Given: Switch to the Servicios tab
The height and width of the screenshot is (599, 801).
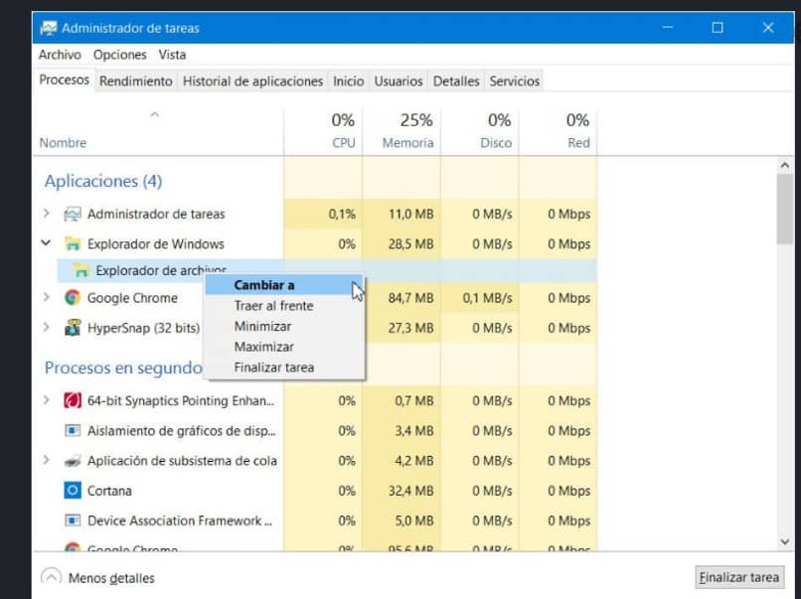Looking at the screenshot, I should [x=515, y=81].
